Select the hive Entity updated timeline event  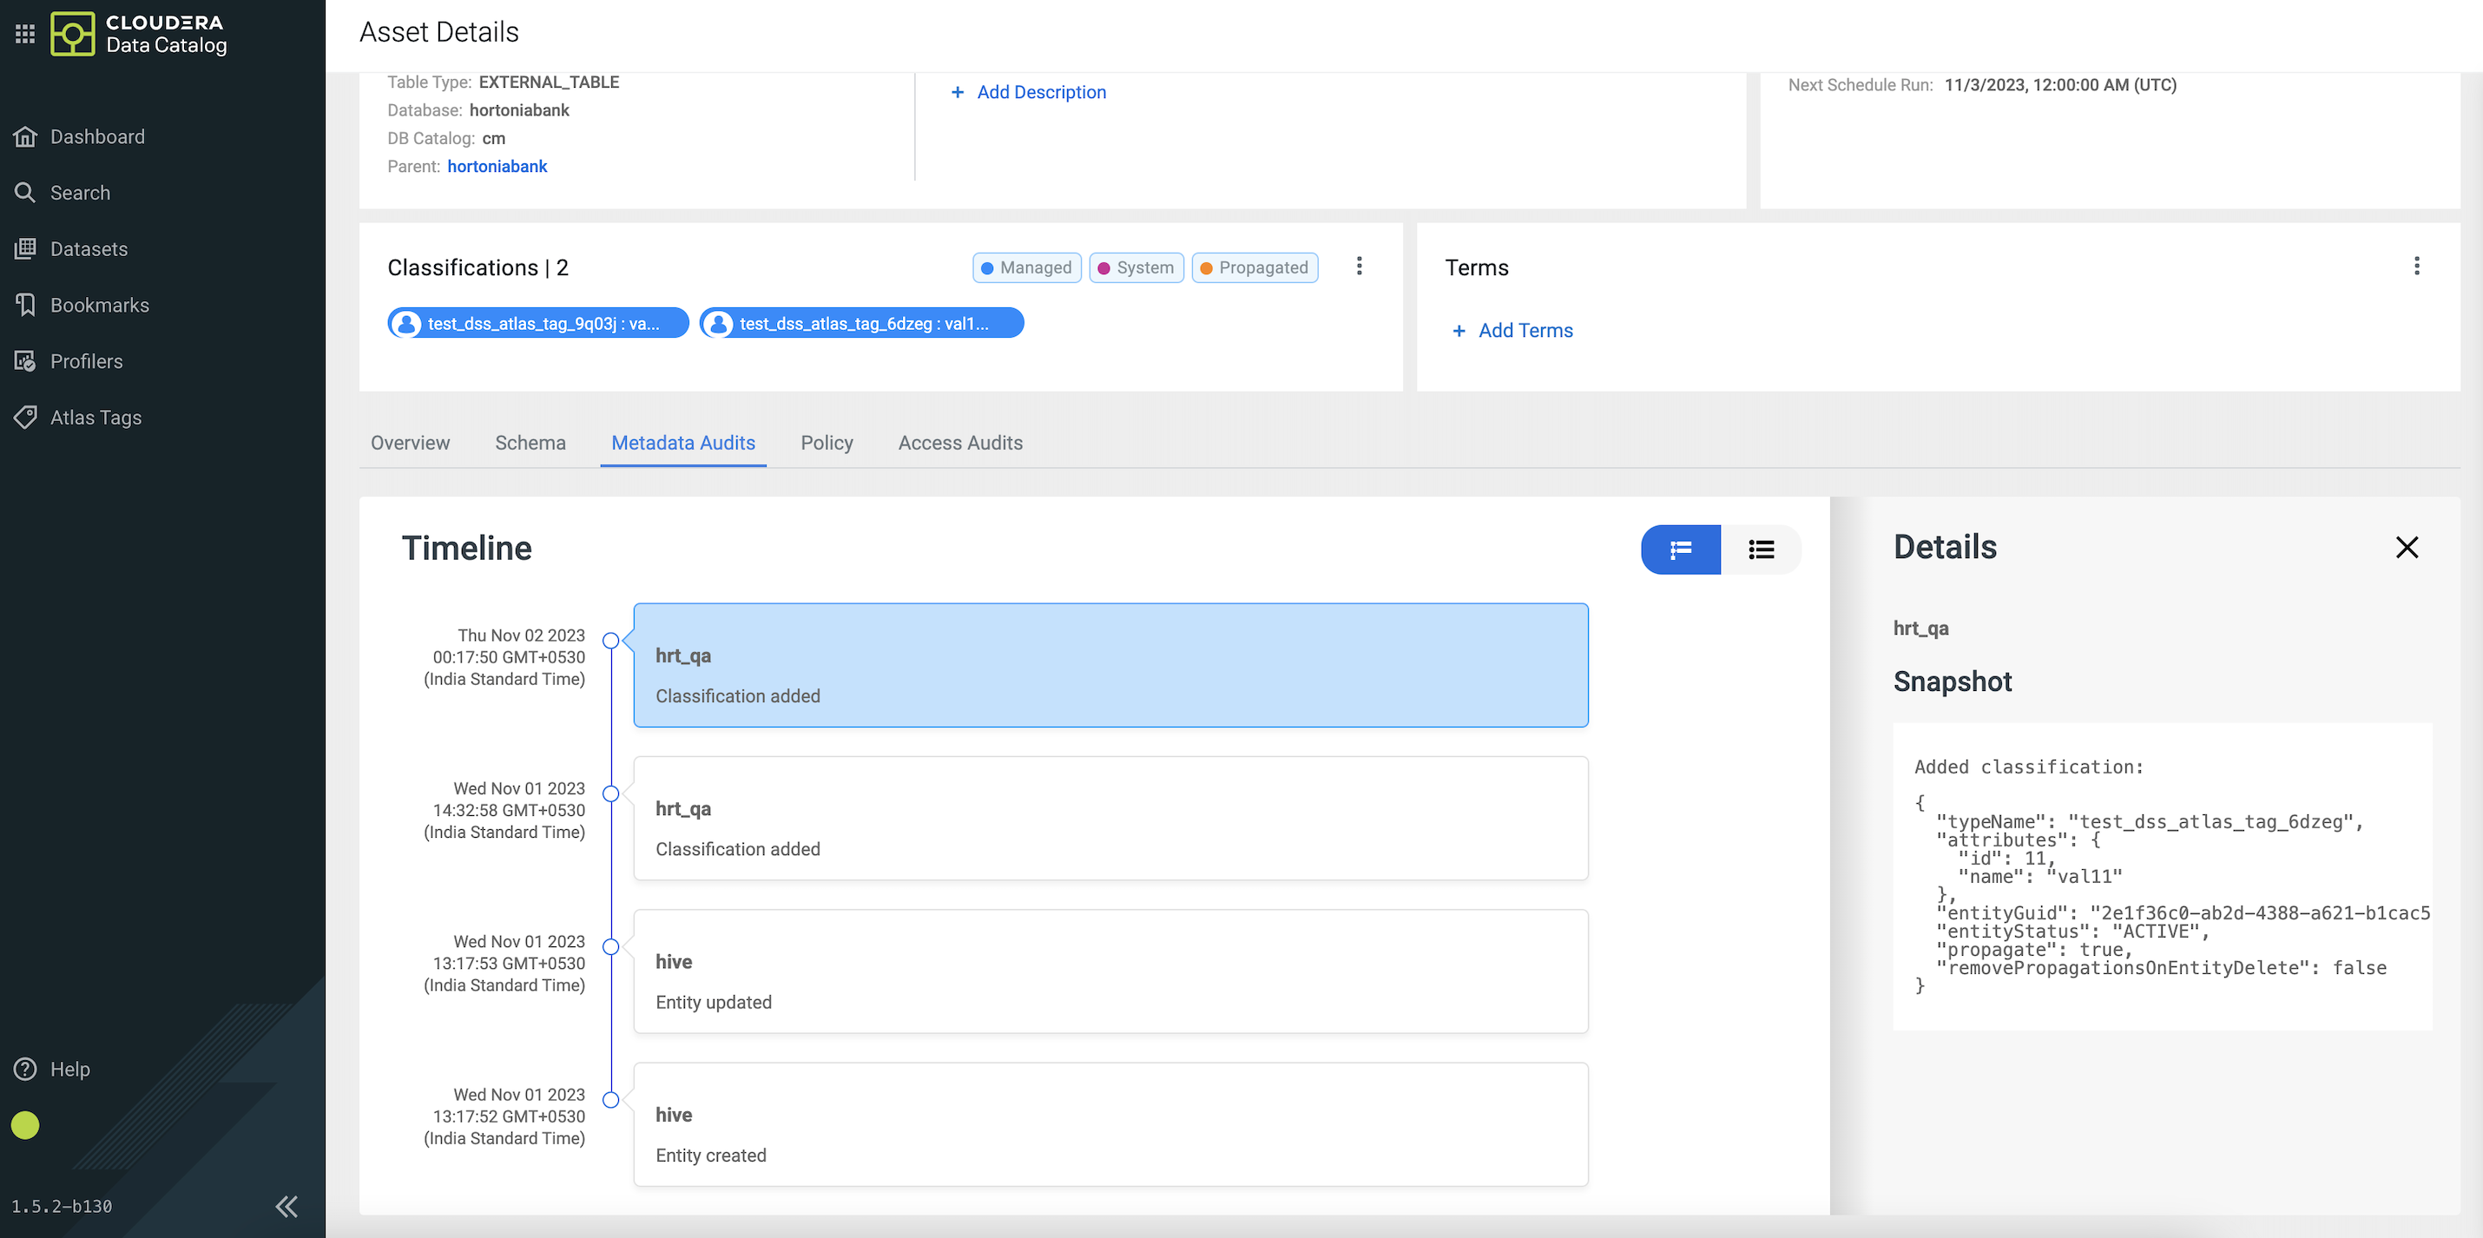1110,971
